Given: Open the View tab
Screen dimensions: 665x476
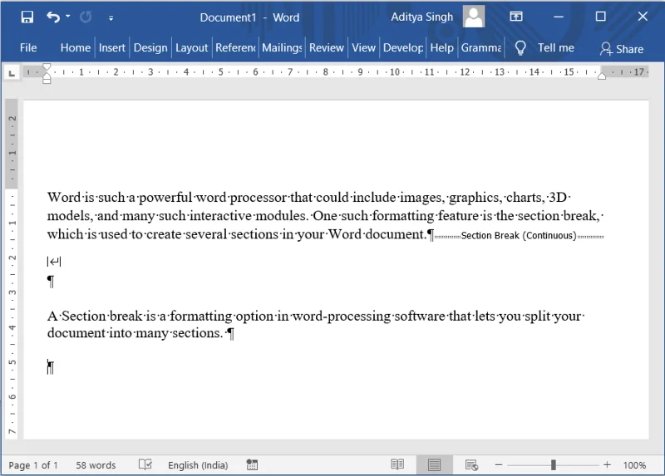Looking at the screenshot, I should click(x=363, y=47).
